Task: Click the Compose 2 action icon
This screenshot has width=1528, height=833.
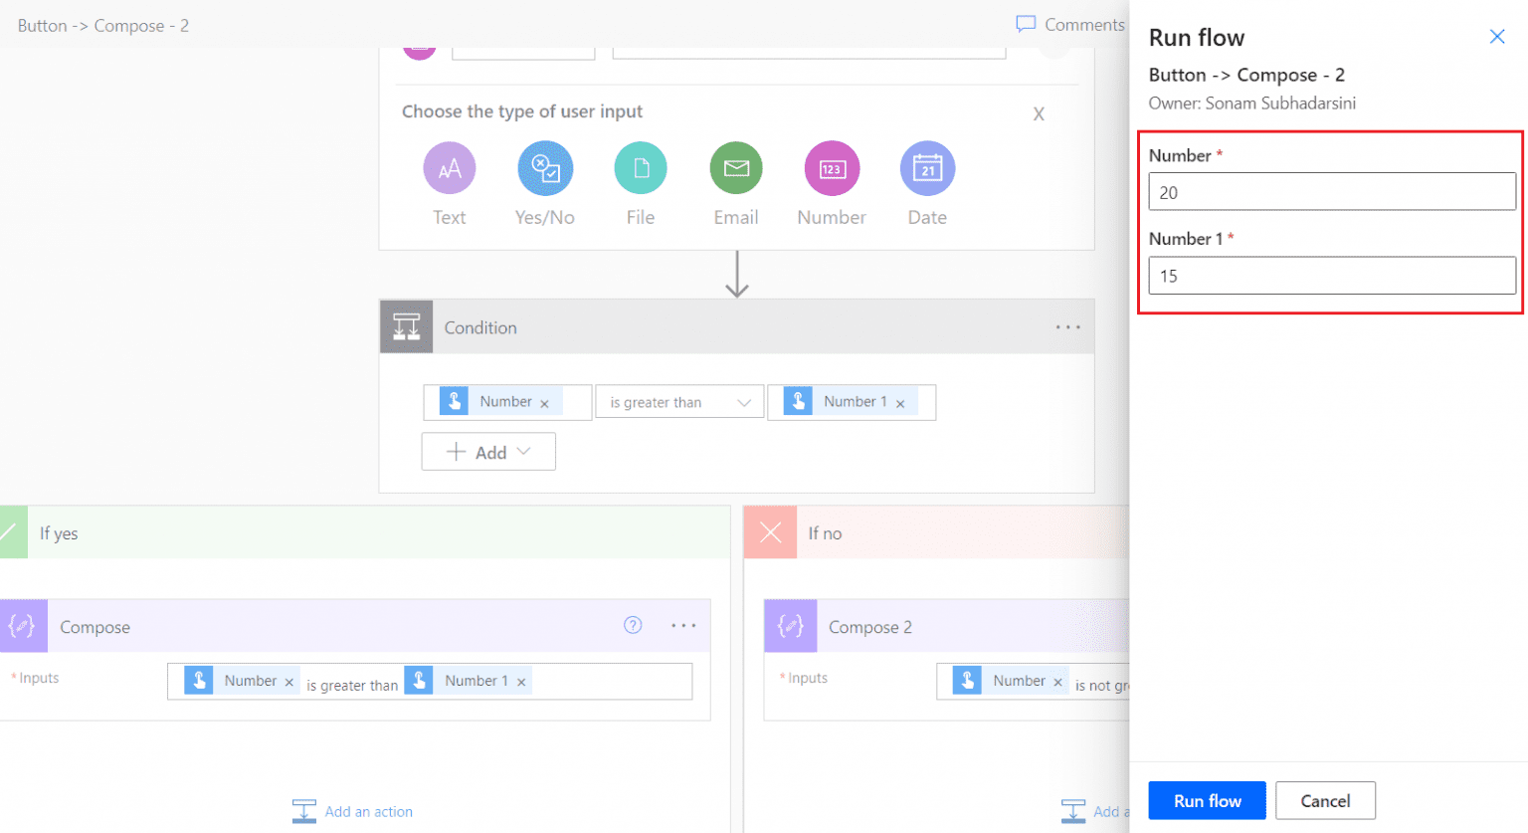Action: [791, 626]
